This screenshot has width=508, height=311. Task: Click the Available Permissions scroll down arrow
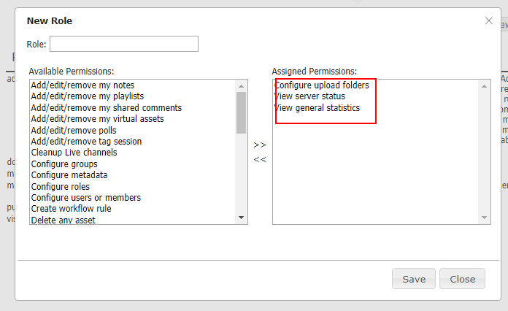[241, 218]
